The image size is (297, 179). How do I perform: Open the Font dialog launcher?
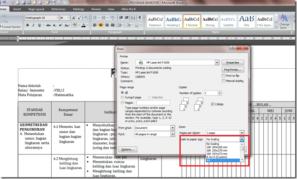tap(88, 32)
